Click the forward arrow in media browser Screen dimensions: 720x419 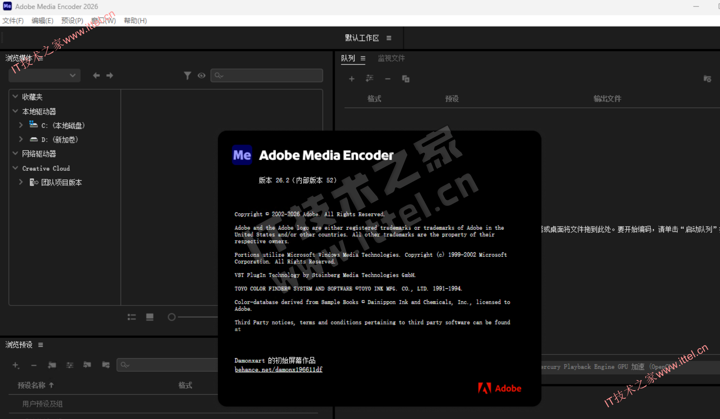coord(110,76)
